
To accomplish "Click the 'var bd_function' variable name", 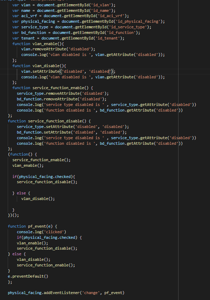I will pyautogui.click(x=34, y=33).
